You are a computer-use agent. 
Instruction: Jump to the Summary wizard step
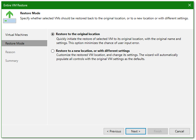[12, 61]
